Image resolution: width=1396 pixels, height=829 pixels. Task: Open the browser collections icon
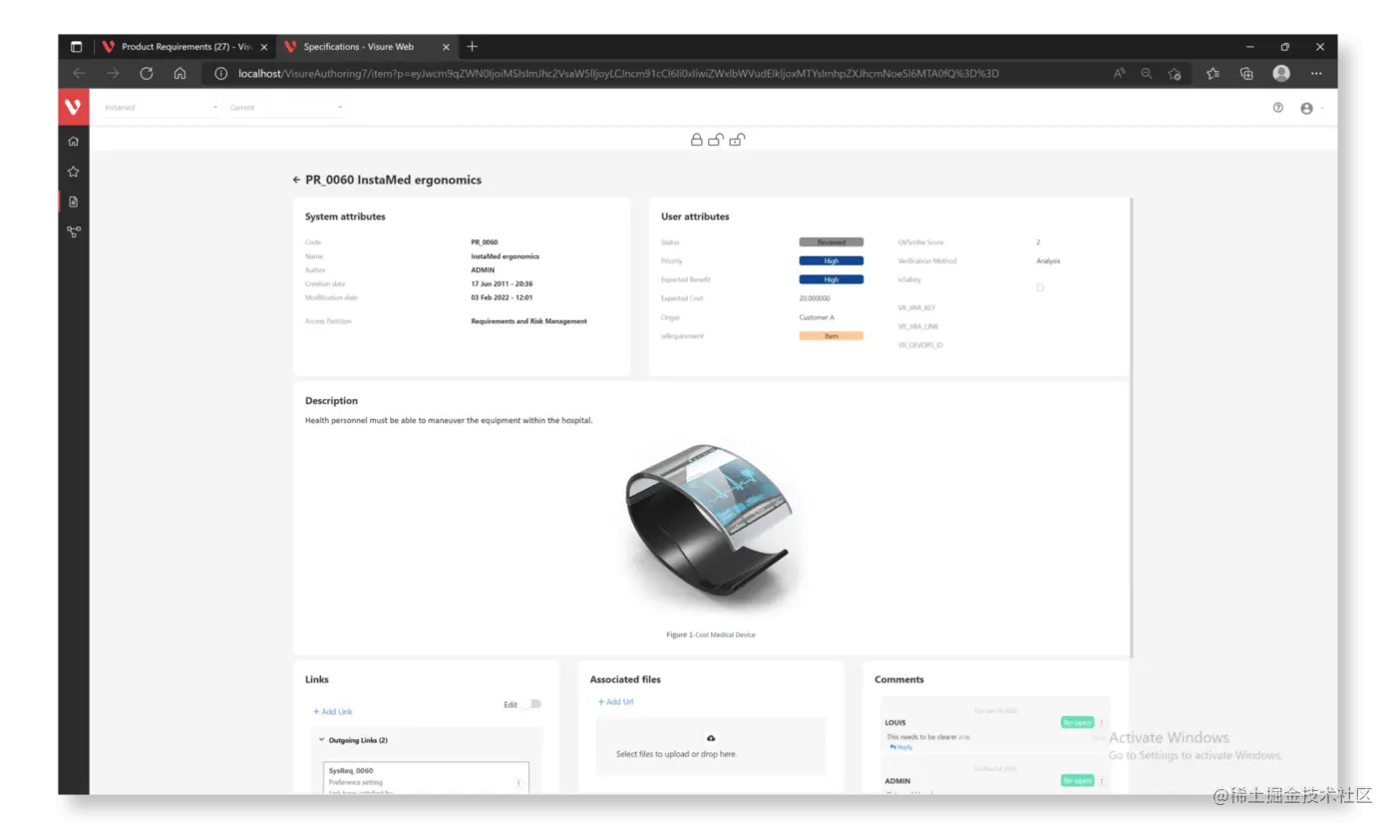point(1246,73)
